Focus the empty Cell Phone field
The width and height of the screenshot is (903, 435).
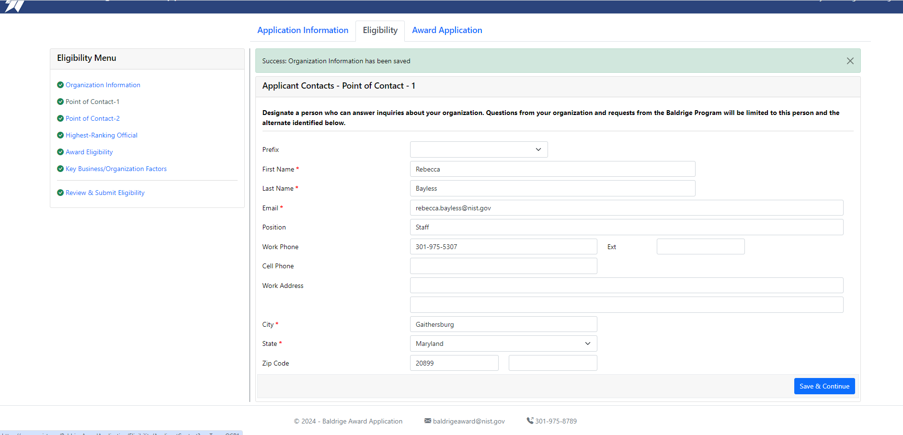(503, 266)
